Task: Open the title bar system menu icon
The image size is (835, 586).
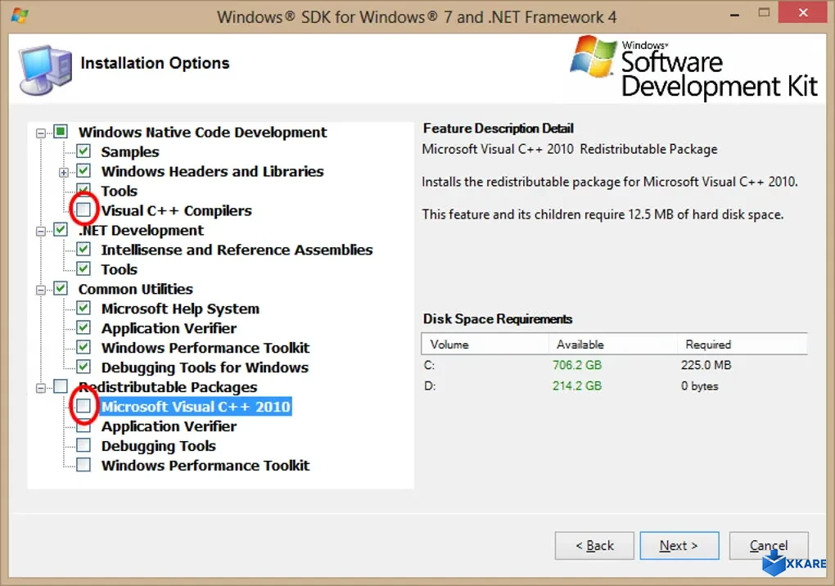Action: (x=20, y=16)
